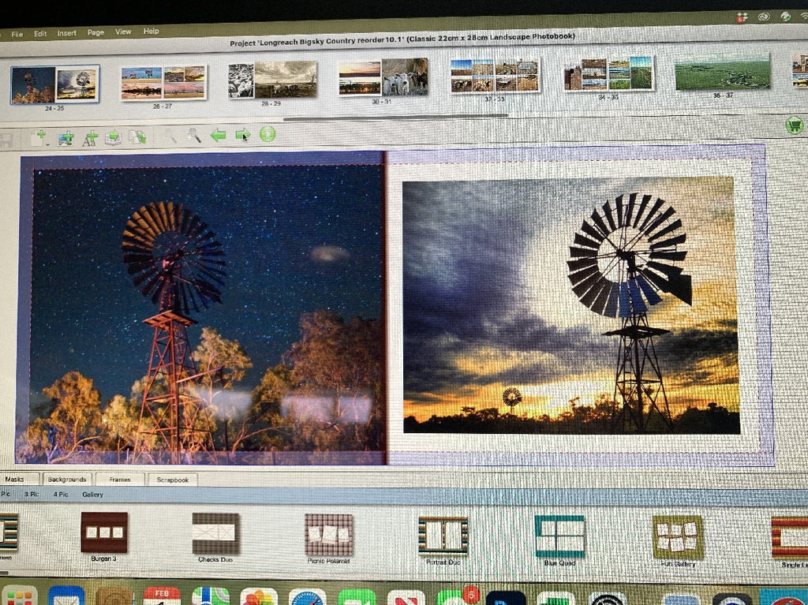Switch to the Scrapbook tab
The width and height of the screenshot is (808, 605).
click(172, 480)
